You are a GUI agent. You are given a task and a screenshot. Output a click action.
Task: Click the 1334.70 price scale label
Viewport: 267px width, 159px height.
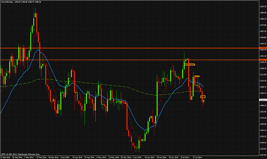pyautogui.click(x=263, y=62)
